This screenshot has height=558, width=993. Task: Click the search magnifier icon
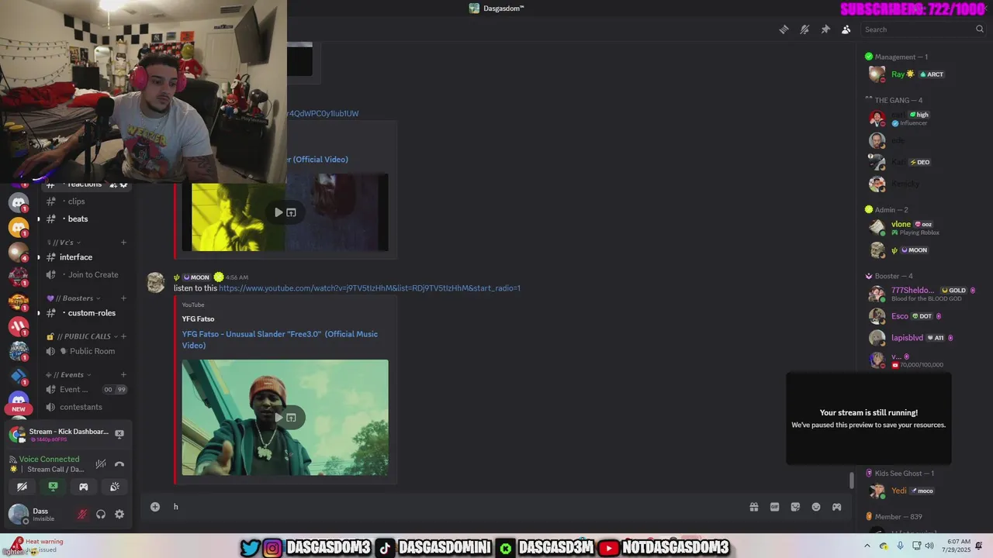(x=980, y=29)
